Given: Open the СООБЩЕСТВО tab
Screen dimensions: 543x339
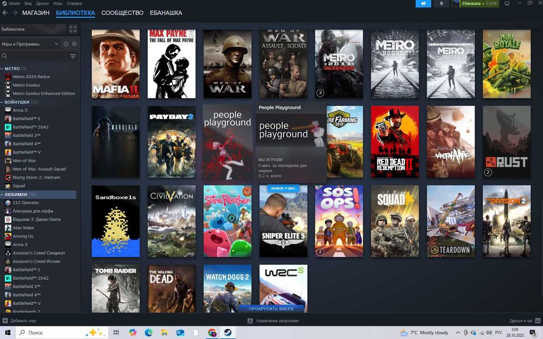Looking at the screenshot, I should pos(122,13).
